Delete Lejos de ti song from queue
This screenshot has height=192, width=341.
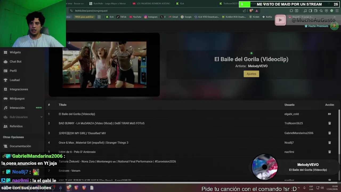click(330, 152)
